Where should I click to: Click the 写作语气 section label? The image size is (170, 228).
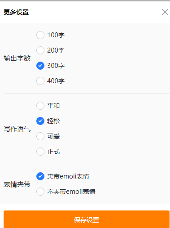pos(17,129)
